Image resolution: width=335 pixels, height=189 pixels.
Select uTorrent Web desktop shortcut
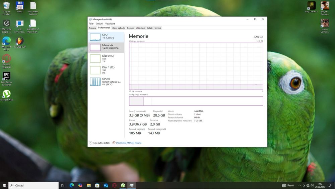pos(7,95)
